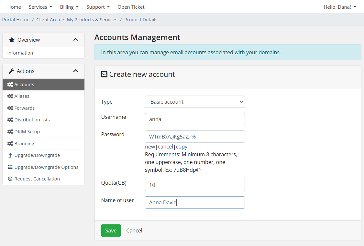The image size is (364, 246).
Task: Copy the password using 'copy' link
Action: pyautogui.click(x=182, y=147)
